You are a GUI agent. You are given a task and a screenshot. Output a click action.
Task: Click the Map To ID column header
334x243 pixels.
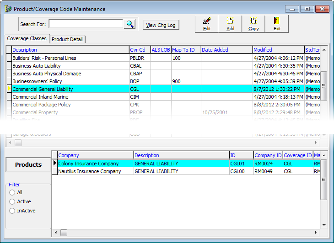tap(186, 50)
